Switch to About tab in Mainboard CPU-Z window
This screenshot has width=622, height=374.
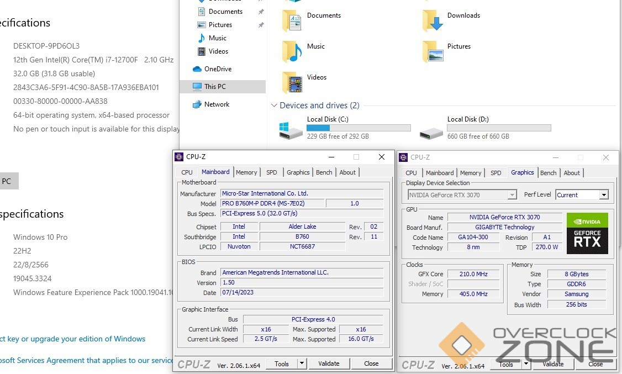coord(347,172)
